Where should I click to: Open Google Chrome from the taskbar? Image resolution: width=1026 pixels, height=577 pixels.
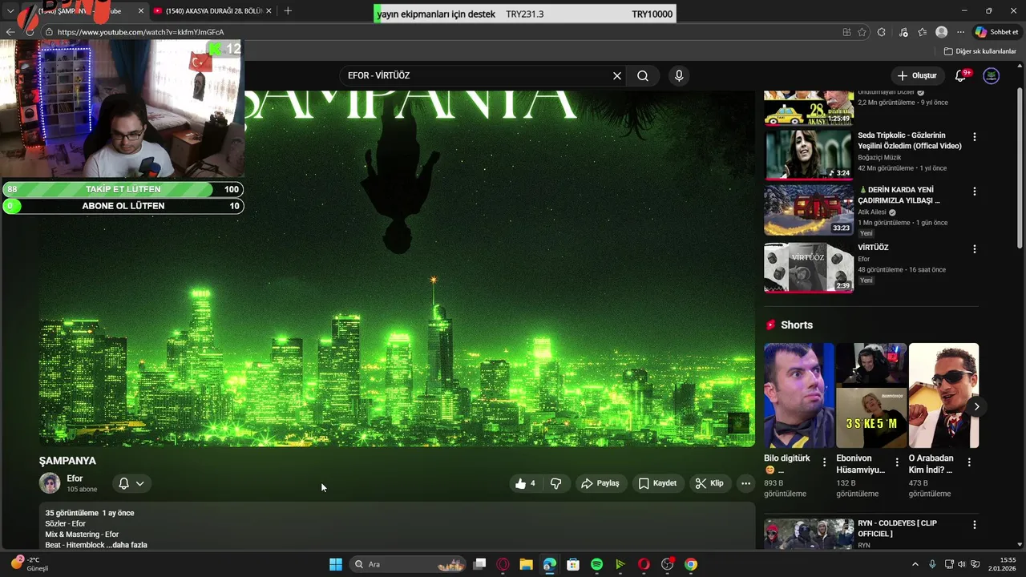click(691, 564)
